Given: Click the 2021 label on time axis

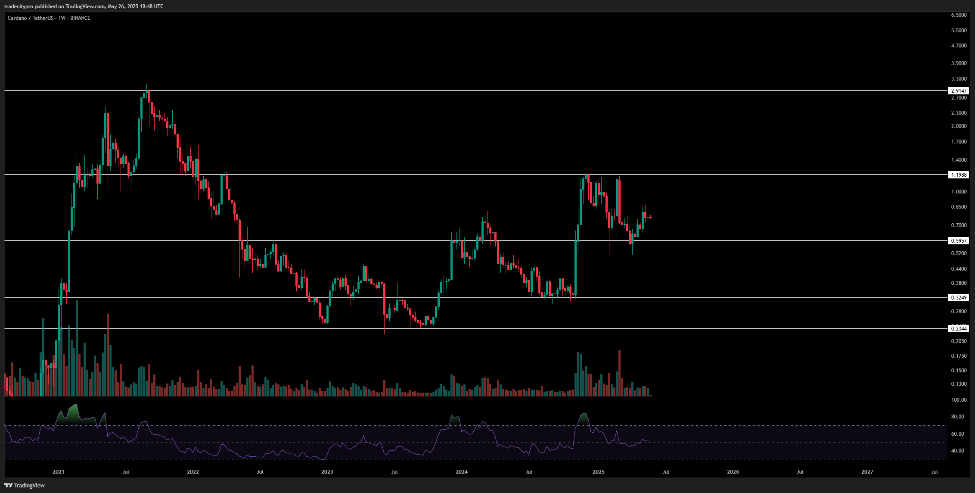Looking at the screenshot, I should tap(59, 471).
